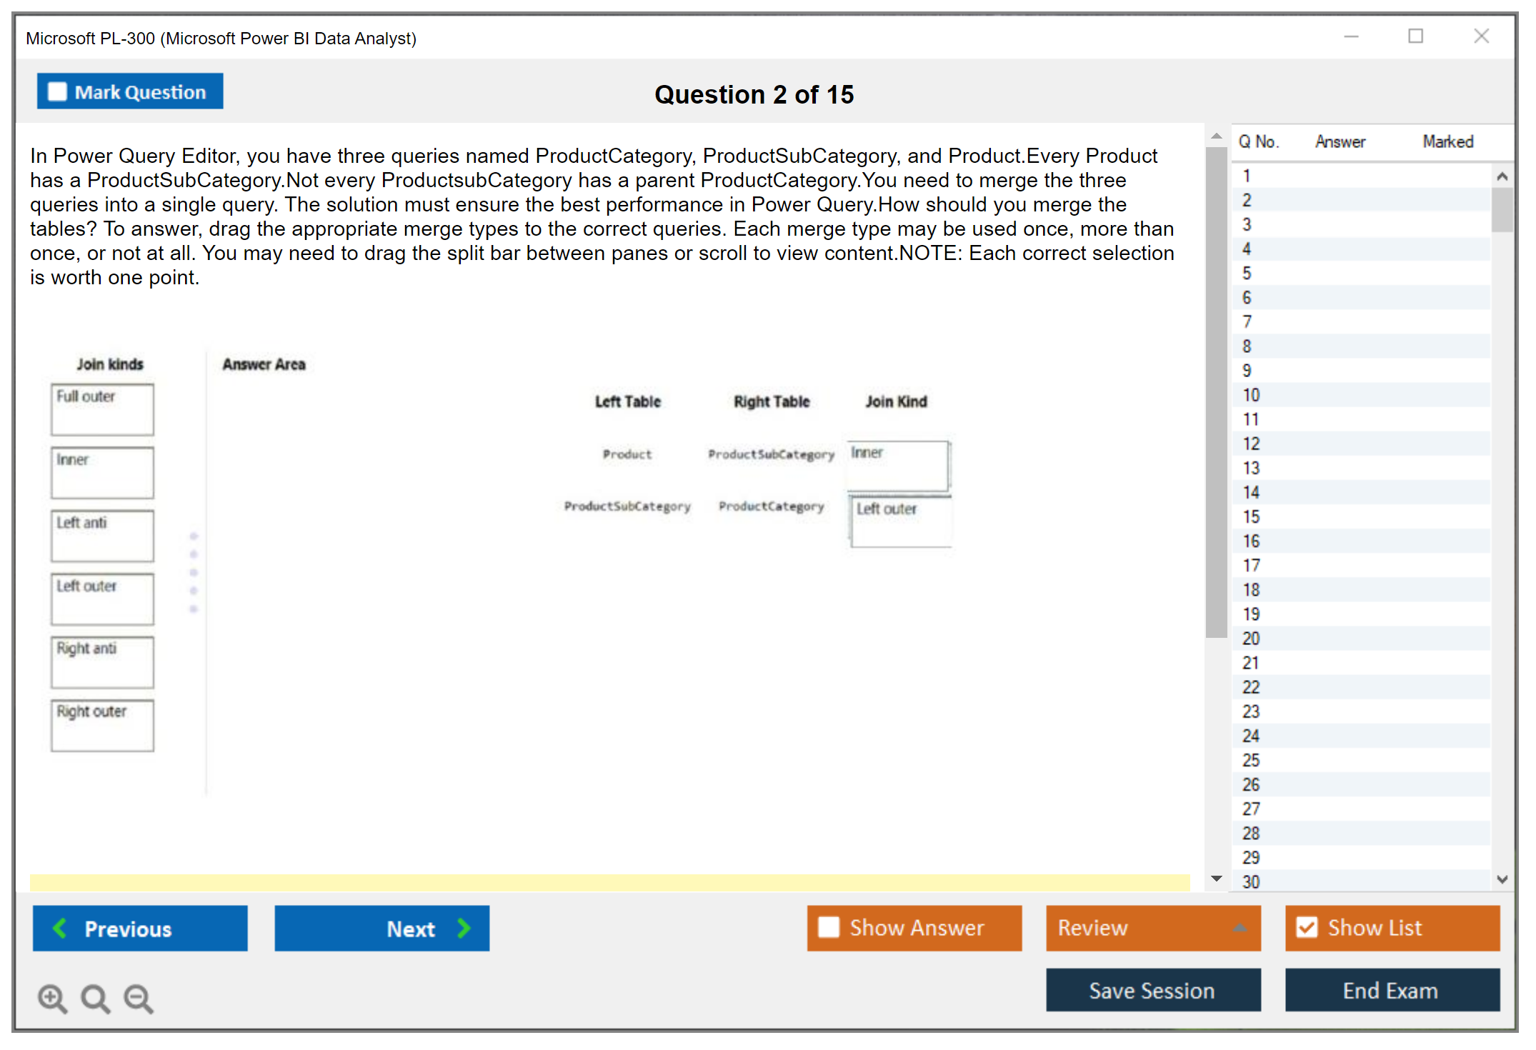Click the zoom out magnifier icon

click(139, 998)
